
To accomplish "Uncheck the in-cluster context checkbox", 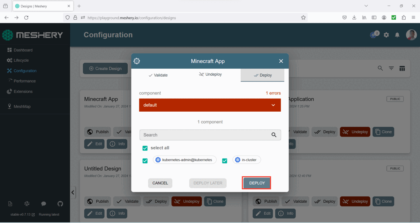I will pos(225,161).
